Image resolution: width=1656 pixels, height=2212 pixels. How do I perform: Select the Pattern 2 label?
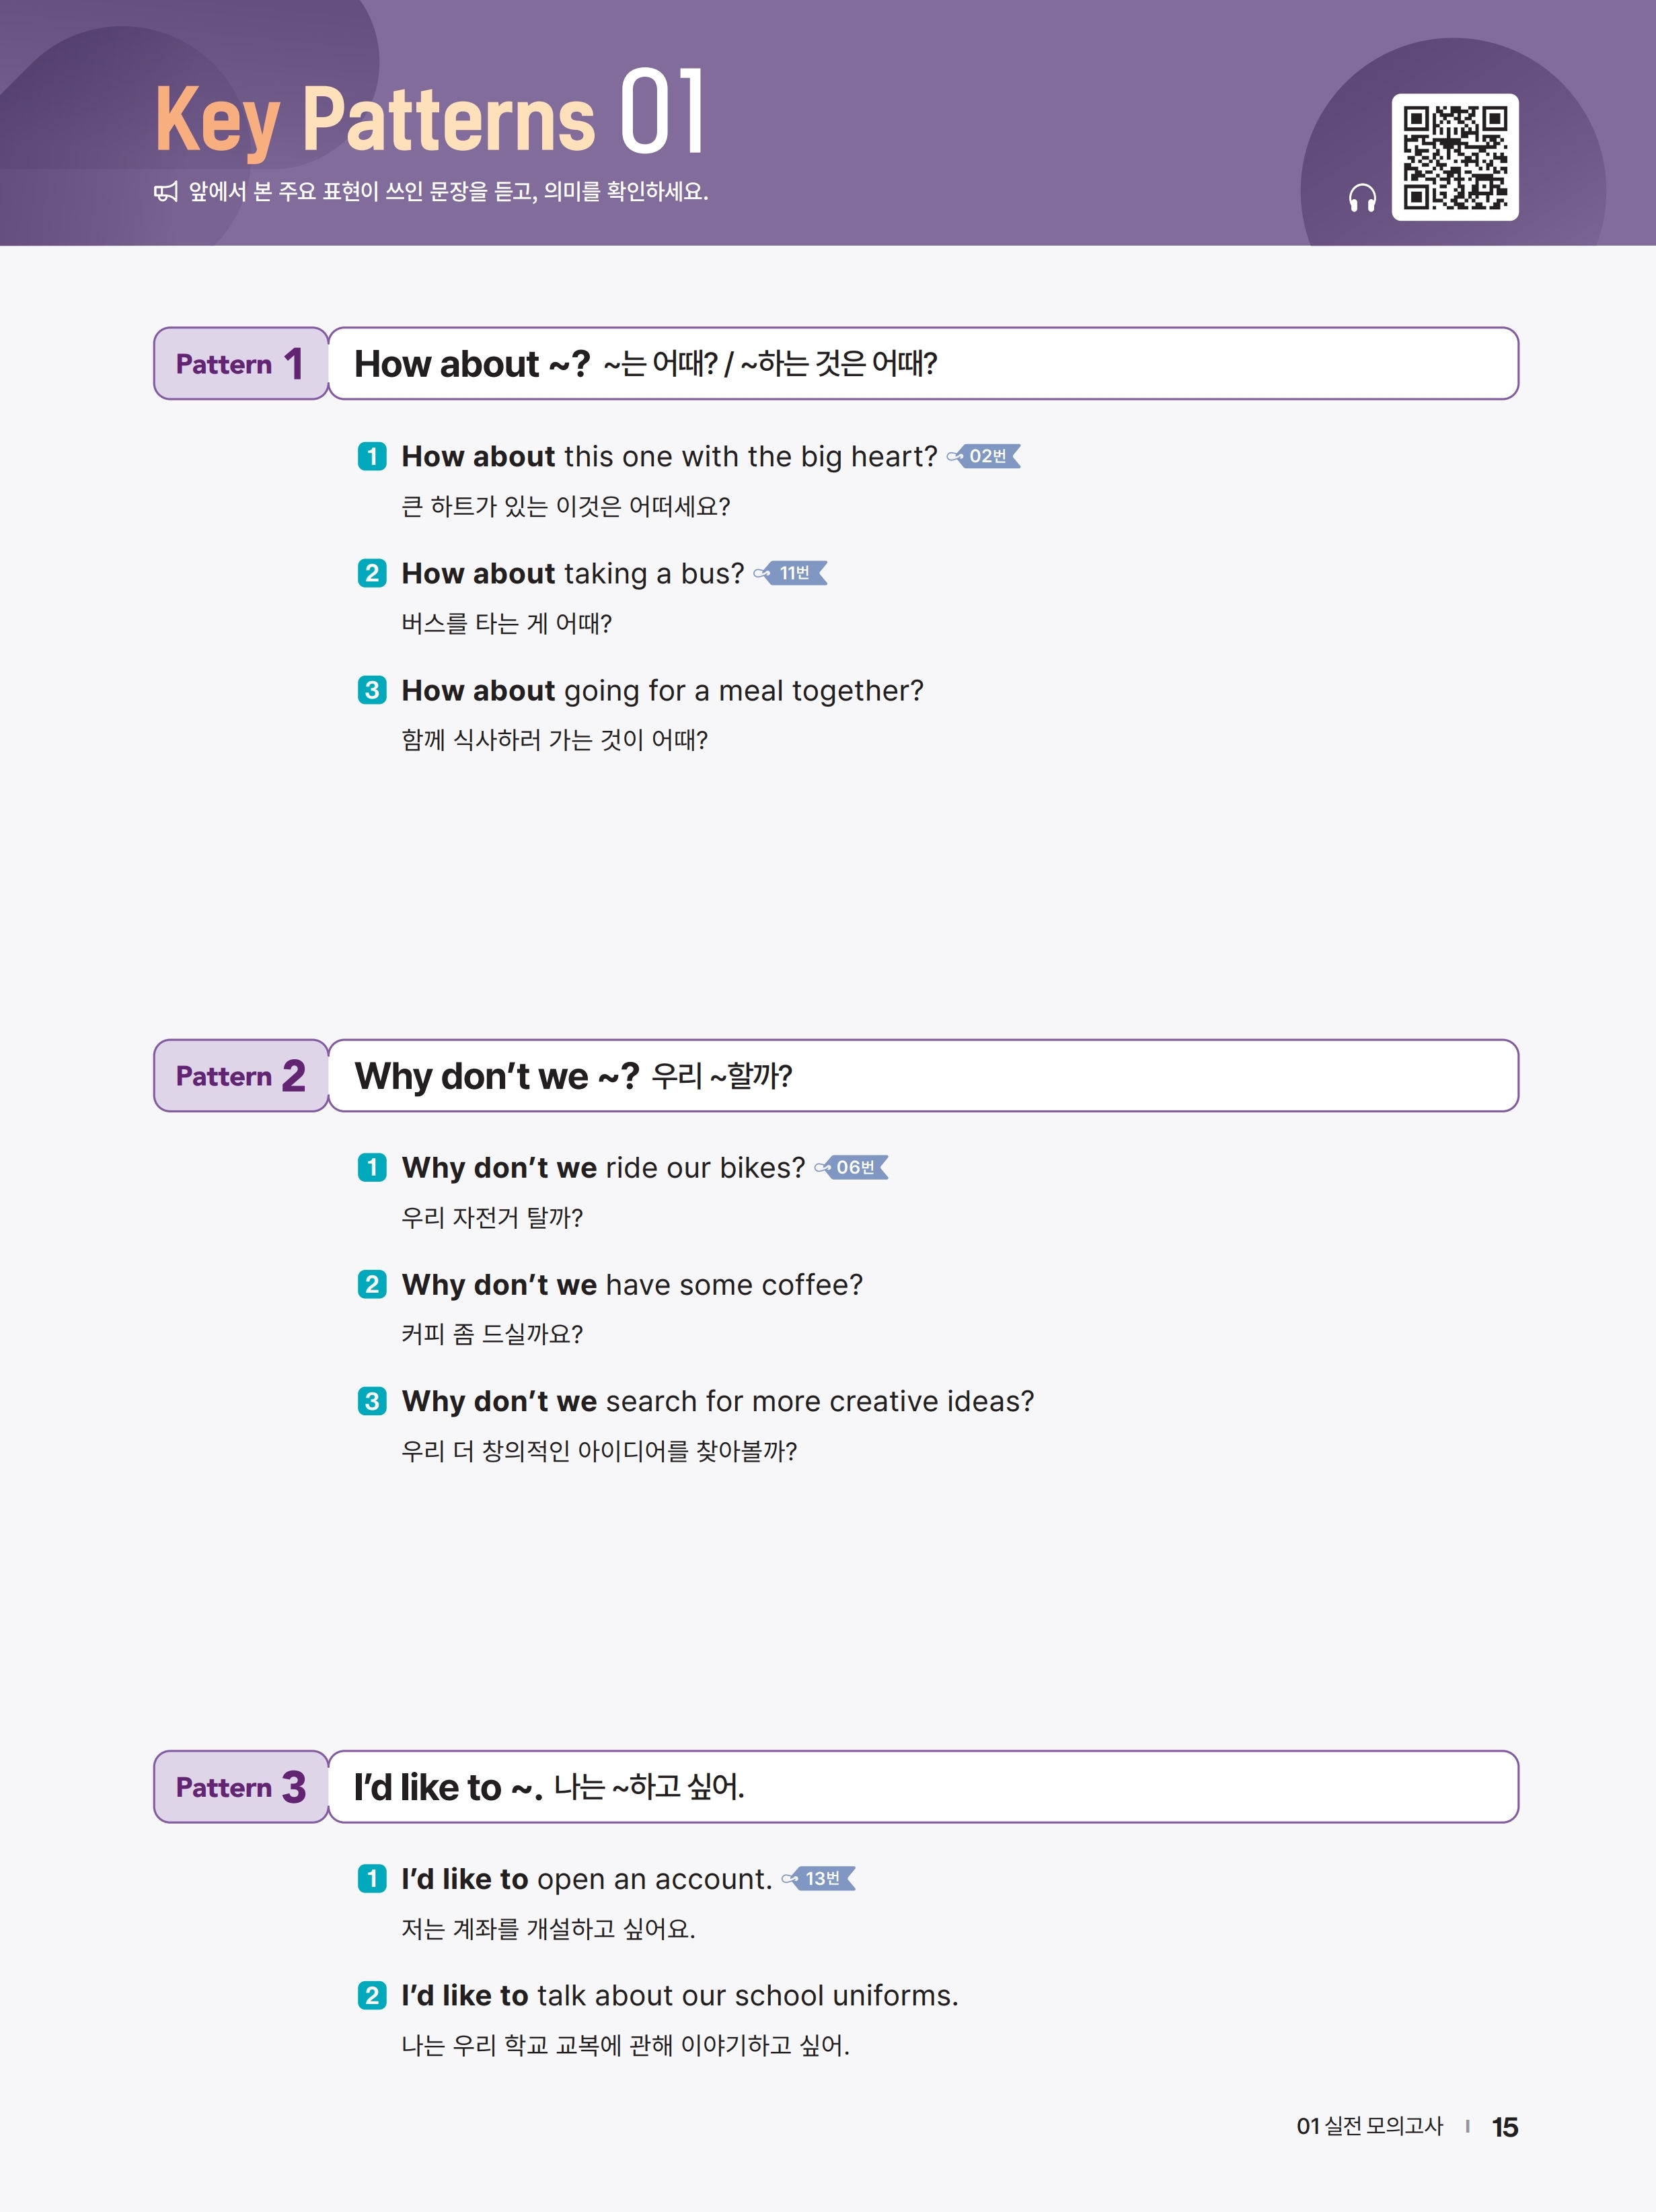[x=241, y=1076]
